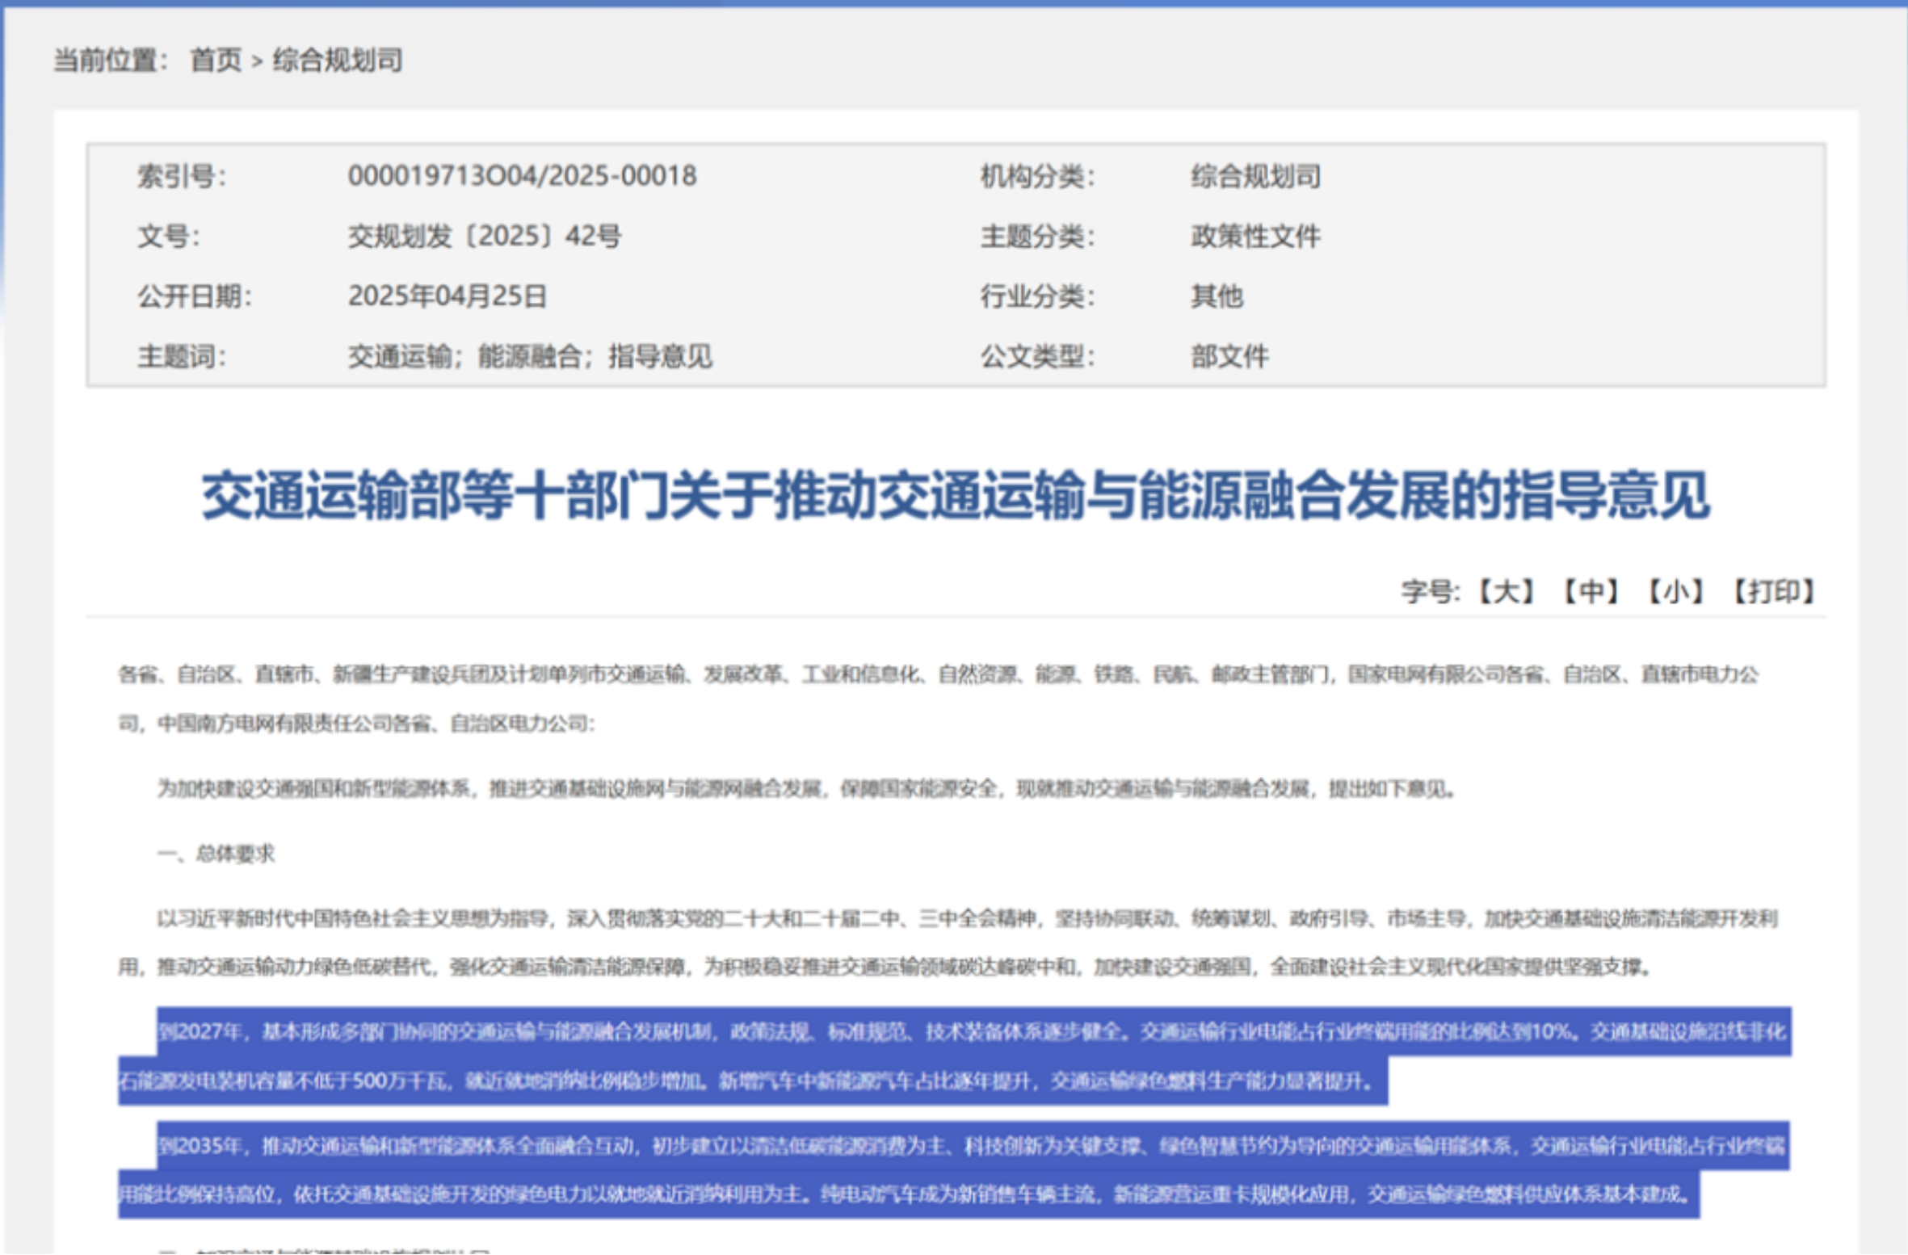Set font size to 【大】

pyautogui.click(x=1506, y=592)
